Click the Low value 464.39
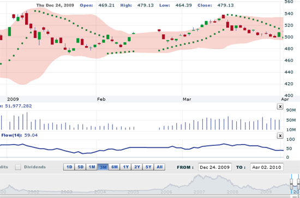Image resolution: width=300 pixels, height=198 pixels. [183, 5]
